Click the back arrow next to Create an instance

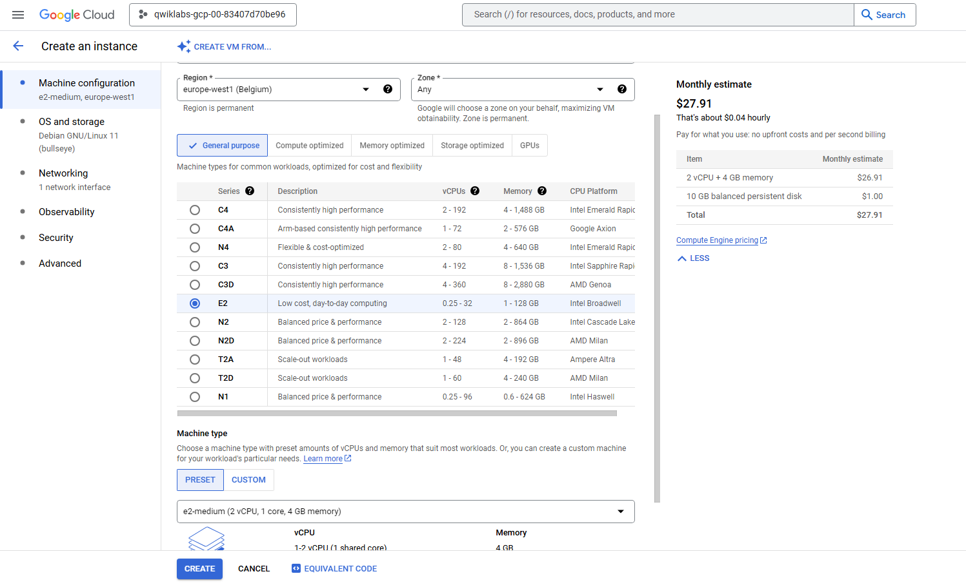[x=18, y=46]
